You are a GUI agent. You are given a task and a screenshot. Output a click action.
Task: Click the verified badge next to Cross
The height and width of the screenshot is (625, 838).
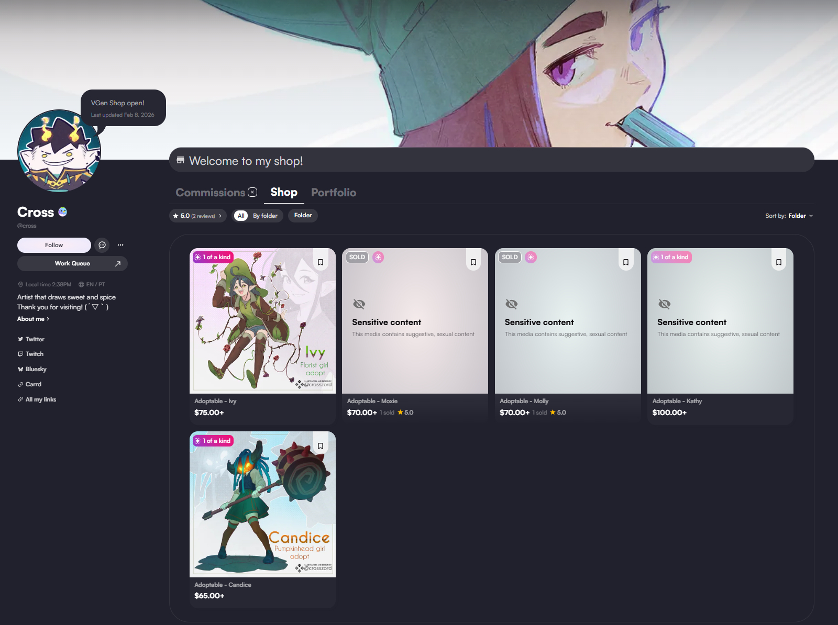point(63,211)
